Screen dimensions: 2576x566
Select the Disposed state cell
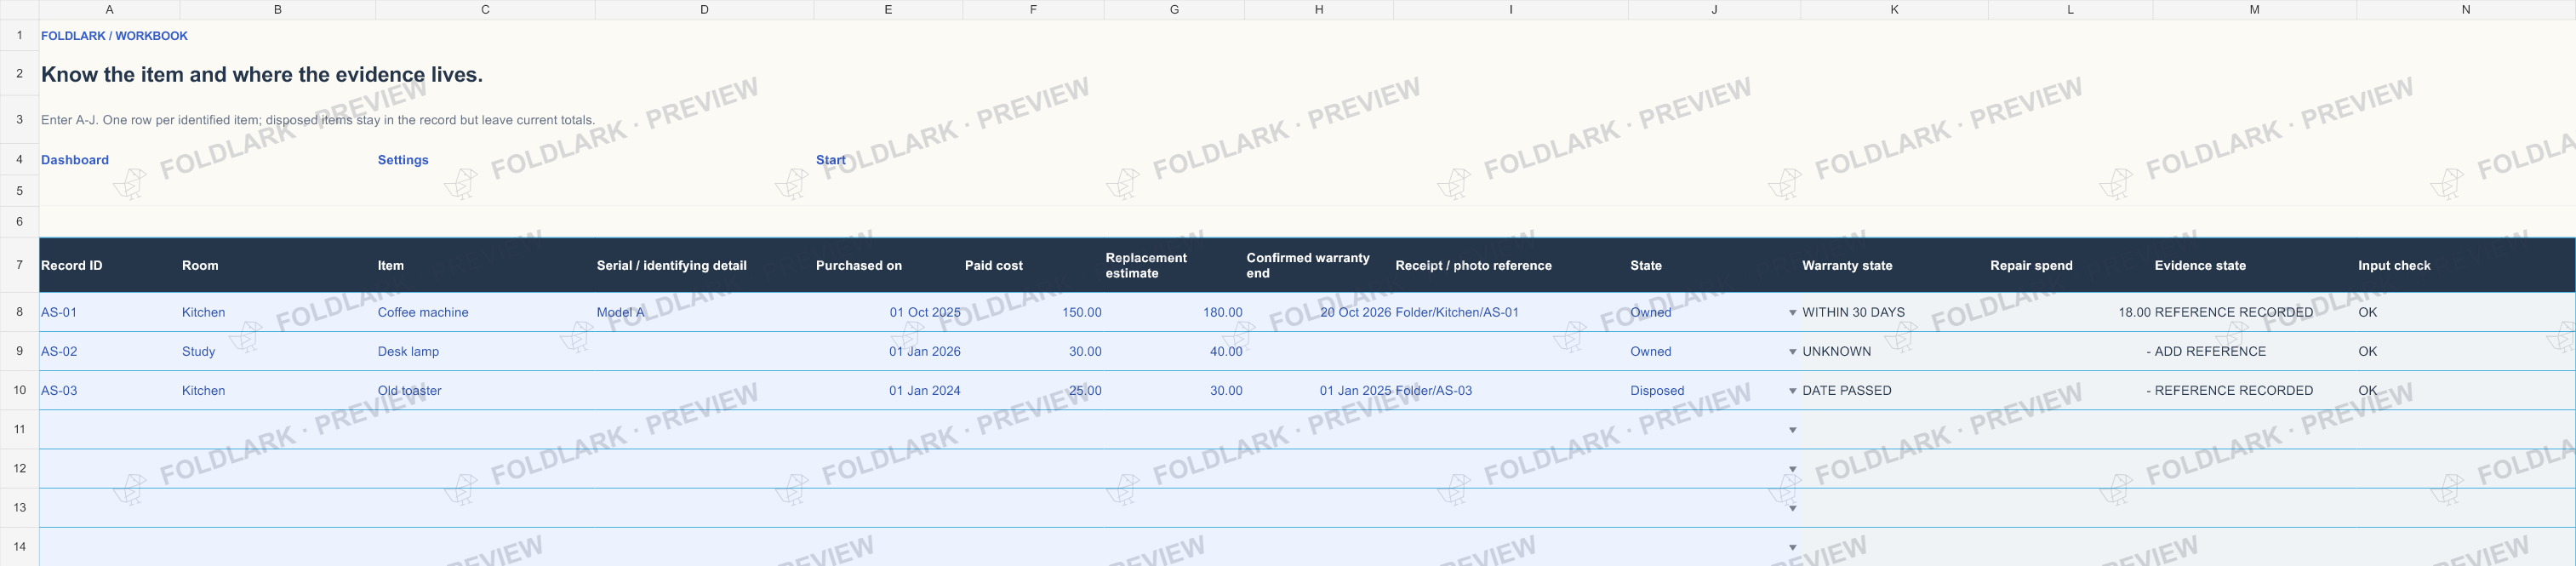click(x=1714, y=390)
